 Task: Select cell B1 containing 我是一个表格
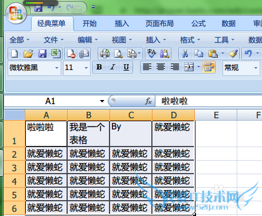(x=88, y=134)
